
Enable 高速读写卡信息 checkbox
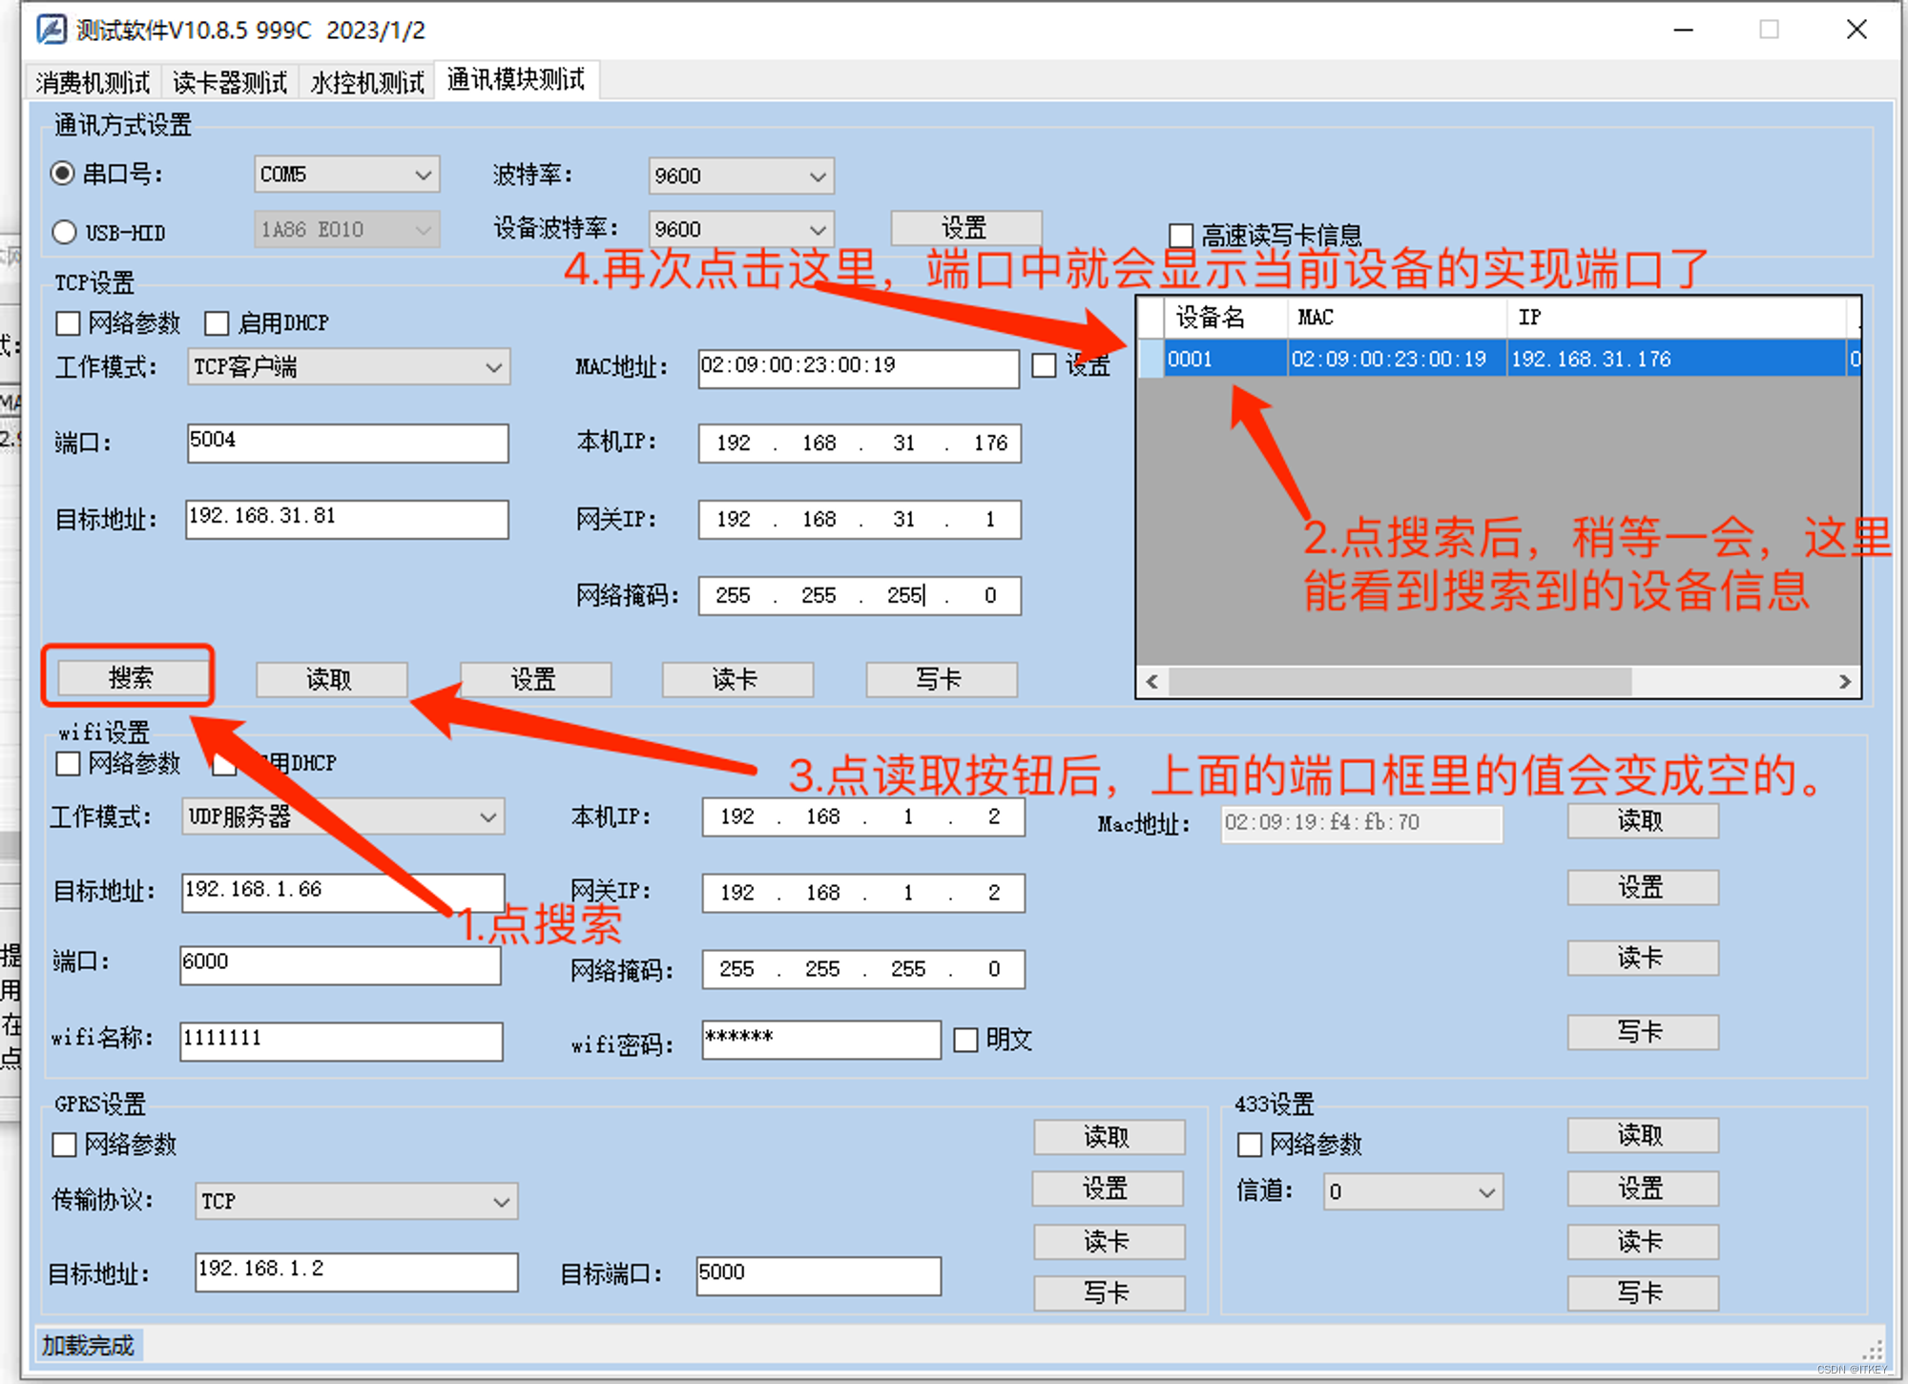coord(1181,235)
